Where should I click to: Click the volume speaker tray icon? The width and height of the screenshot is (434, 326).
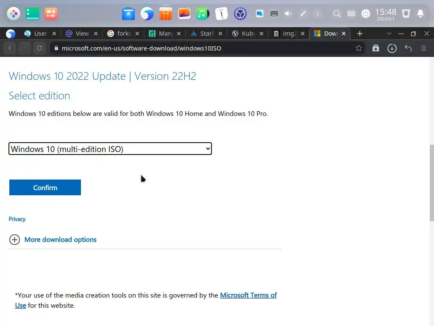288,14
